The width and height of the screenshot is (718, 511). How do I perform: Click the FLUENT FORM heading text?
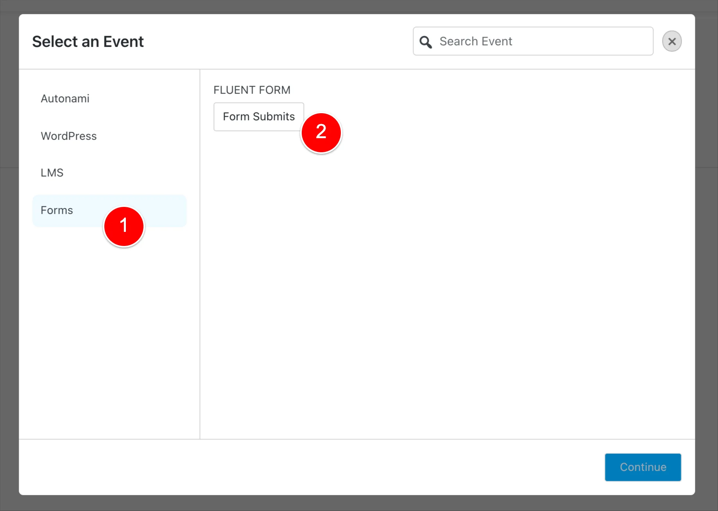point(252,90)
